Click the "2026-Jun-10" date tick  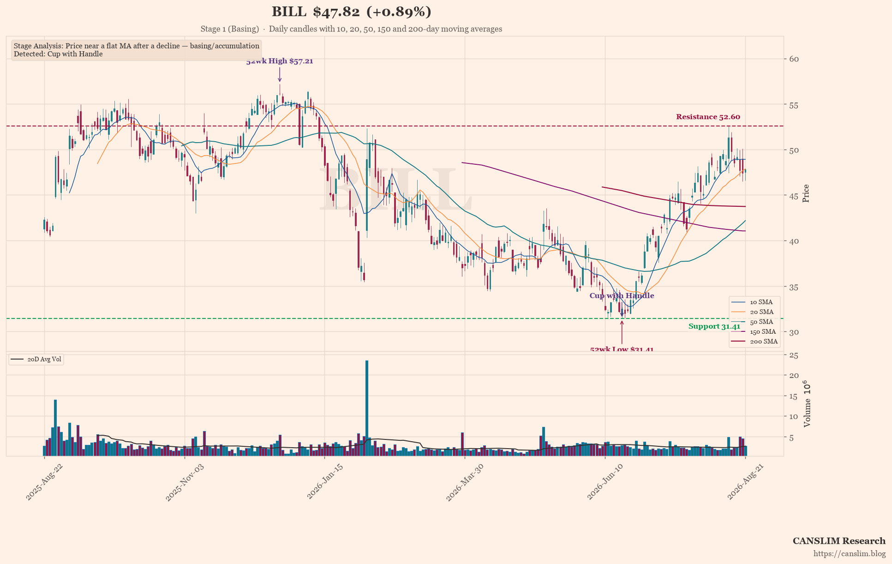point(605,482)
